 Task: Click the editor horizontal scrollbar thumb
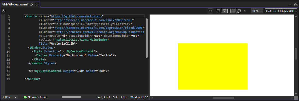click(72, 97)
